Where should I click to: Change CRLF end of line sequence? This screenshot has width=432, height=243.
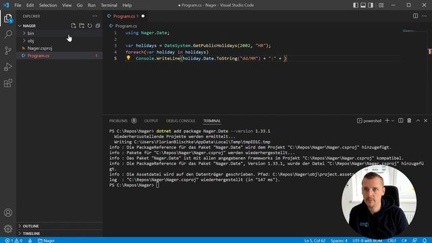coord(391,240)
